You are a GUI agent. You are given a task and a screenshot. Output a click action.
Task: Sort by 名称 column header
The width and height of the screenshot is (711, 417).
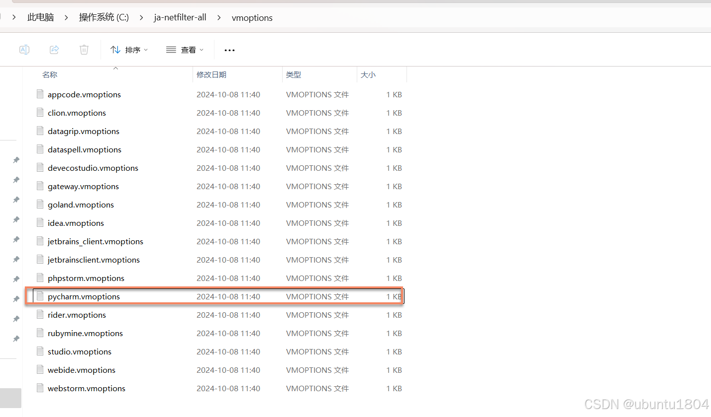(x=50, y=74)
